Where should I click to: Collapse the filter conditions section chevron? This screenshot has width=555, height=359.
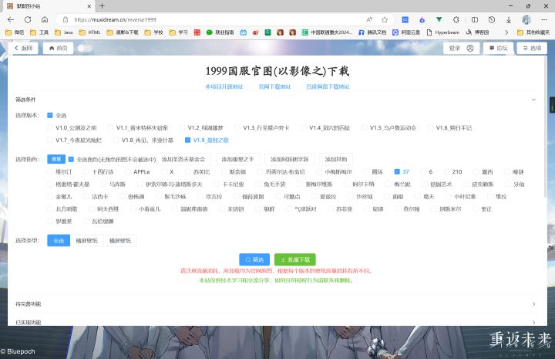pos(533,100)
